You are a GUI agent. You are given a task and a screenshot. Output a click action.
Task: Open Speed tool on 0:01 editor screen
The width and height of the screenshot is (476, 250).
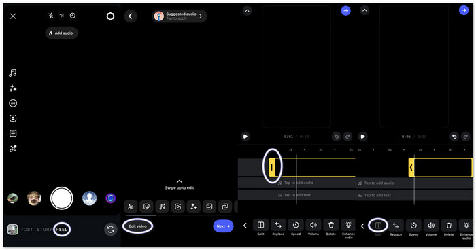[296, 228]
